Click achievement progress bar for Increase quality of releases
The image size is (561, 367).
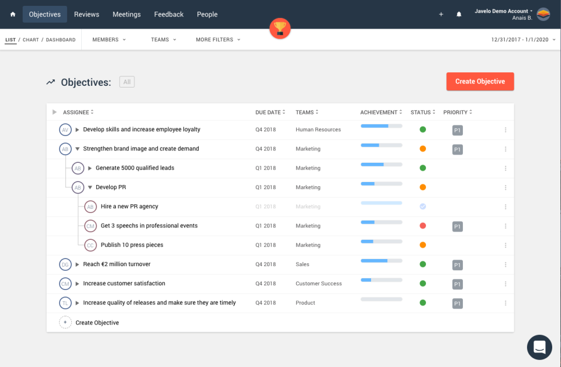(382, 299)
